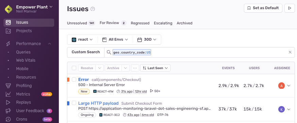The width and height of the screenshot is (297, 123).
Task: Select the Error issue checkbox
Action: (74, 79)
